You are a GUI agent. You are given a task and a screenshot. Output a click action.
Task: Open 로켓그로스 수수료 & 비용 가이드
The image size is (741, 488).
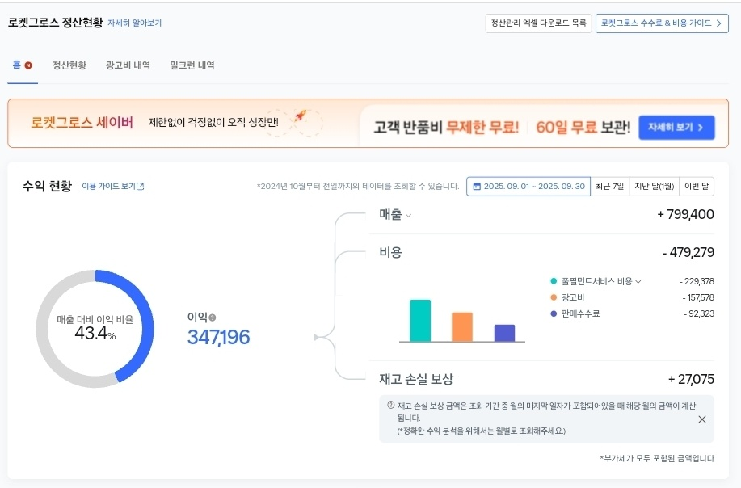[x=662, y=23]
